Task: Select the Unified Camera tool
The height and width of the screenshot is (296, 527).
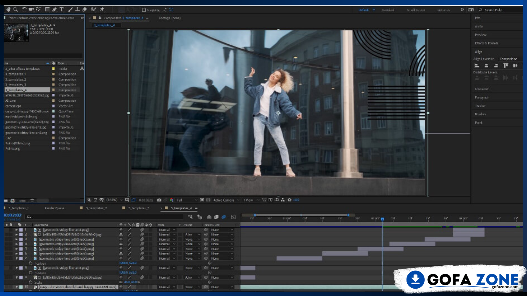Action: 31,10
